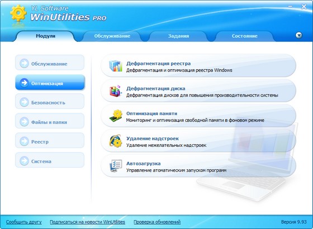Select the Безопасность sidebar category
Image resolution: width=313 pixels, height=229 pixels.
pyautogui.click(x=50, y=102)
